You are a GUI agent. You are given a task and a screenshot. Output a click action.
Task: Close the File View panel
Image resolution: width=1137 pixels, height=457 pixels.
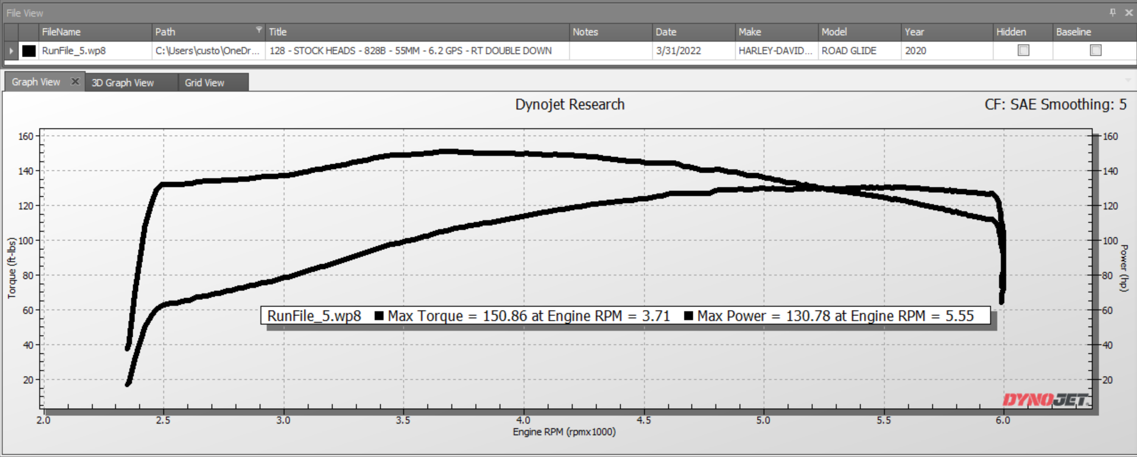[1128, 12]
